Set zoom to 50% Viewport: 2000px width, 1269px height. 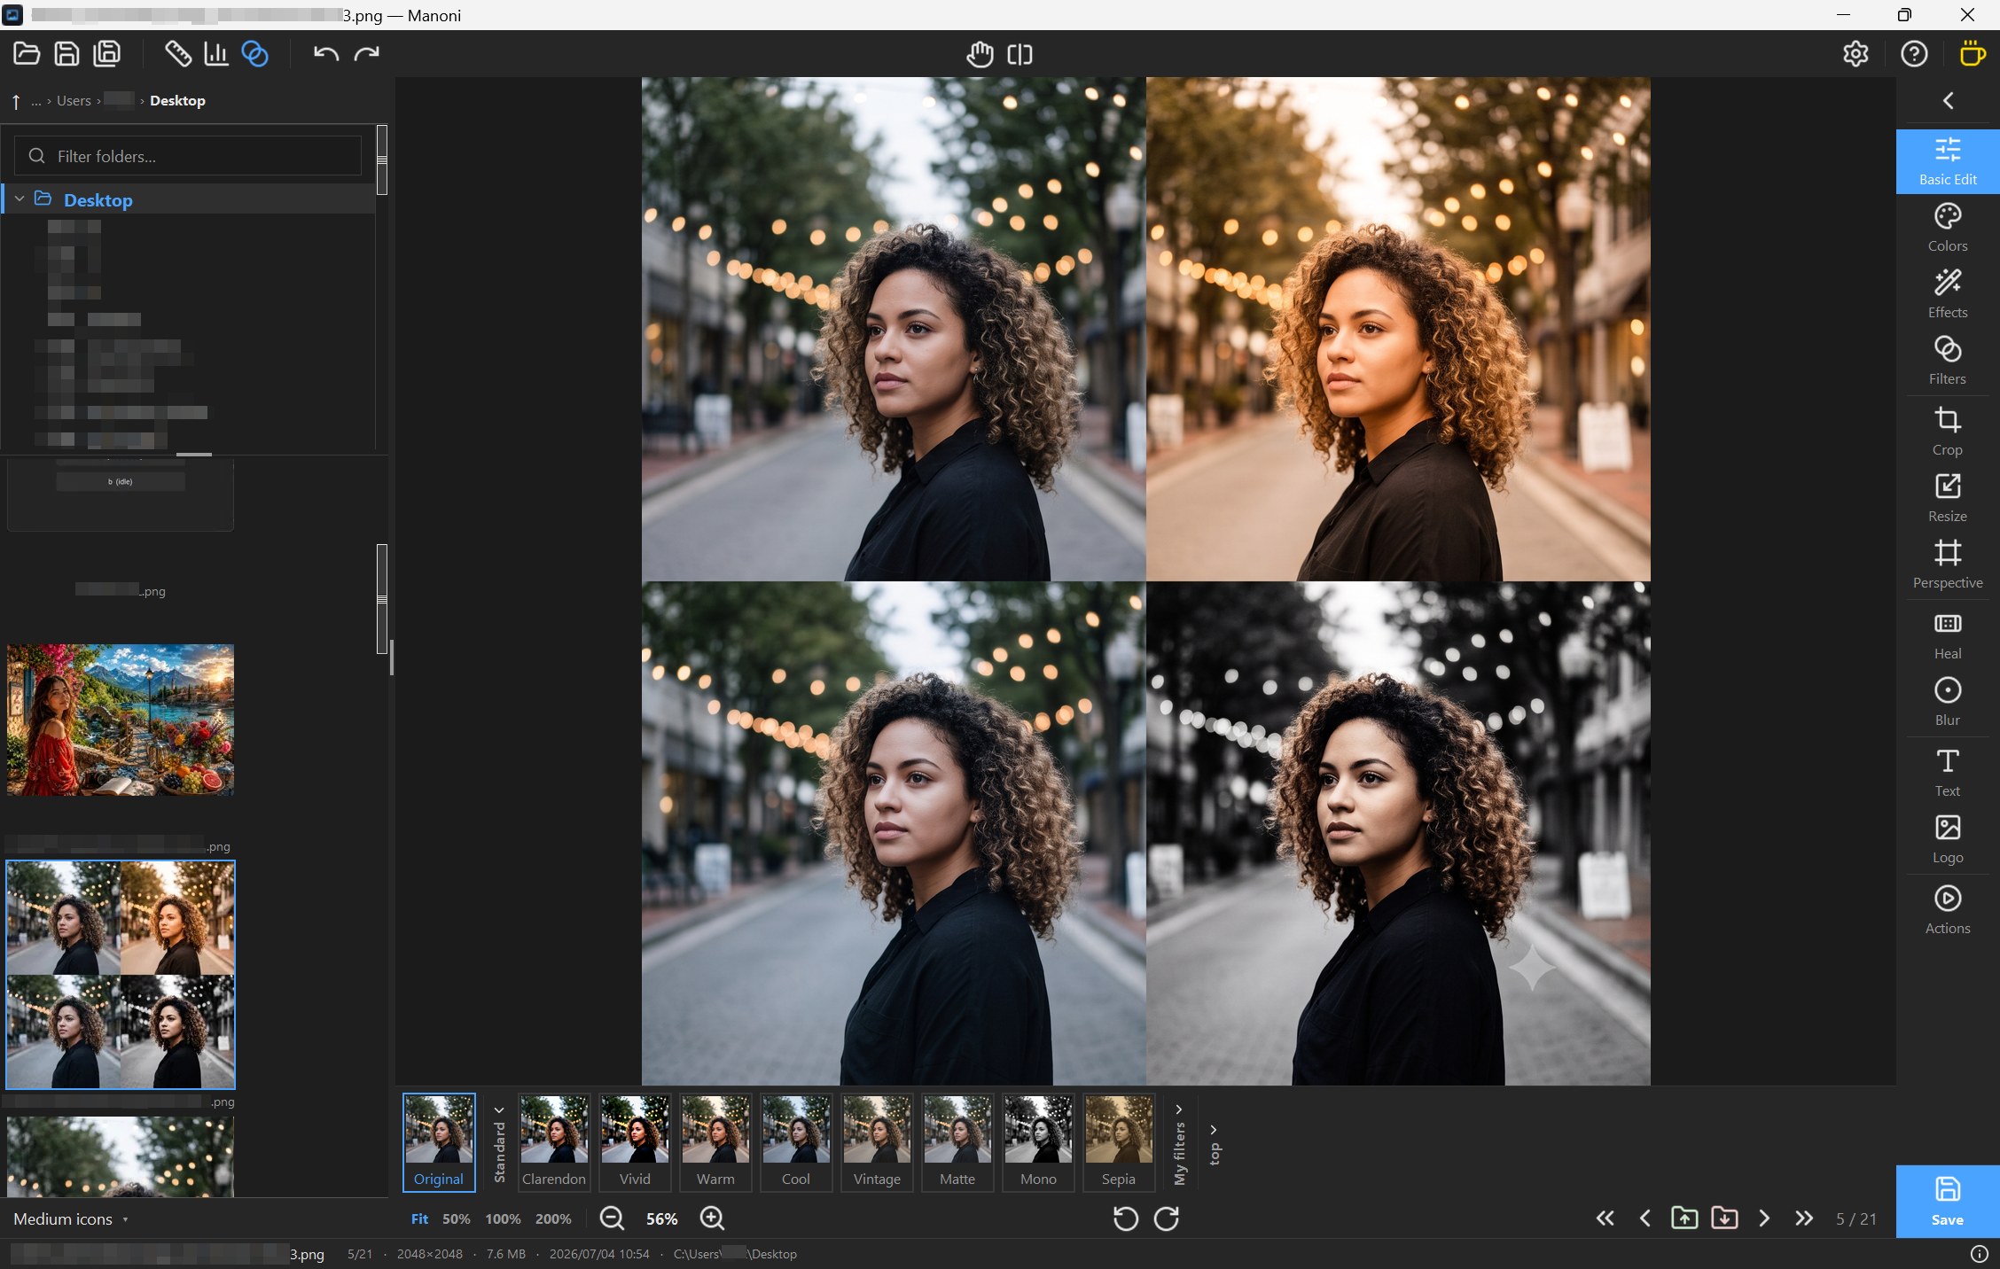coord(456,1219)
